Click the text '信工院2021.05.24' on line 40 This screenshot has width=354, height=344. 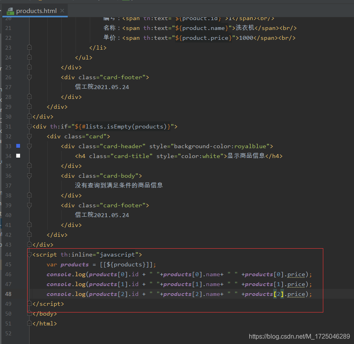[102, 215]
